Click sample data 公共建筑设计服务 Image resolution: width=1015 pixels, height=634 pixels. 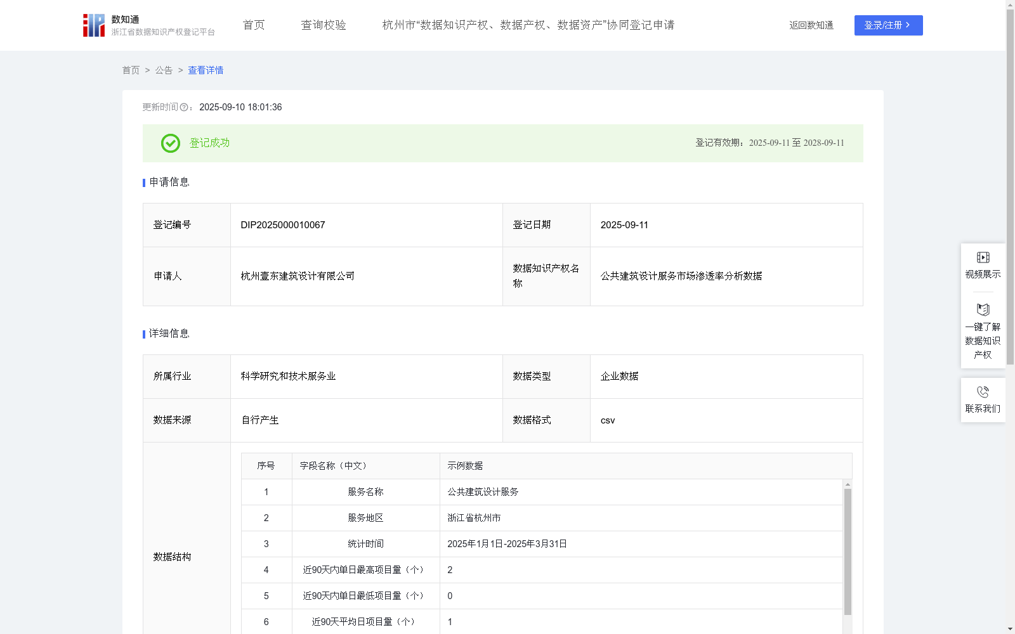click(483, 492)
